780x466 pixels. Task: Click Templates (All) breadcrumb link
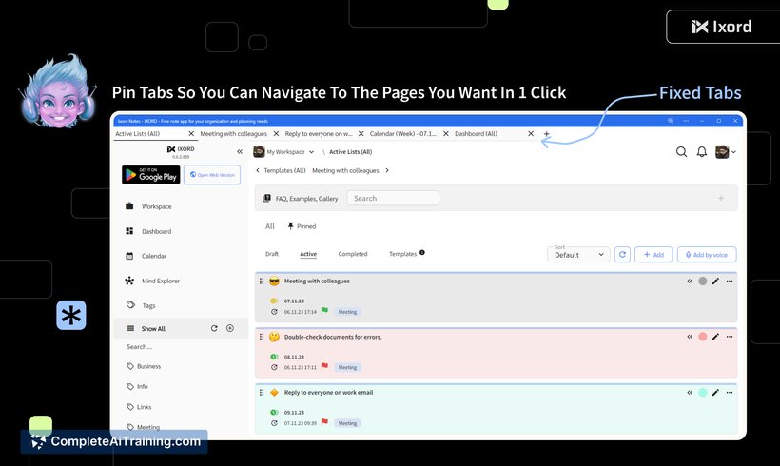pos(284,170)
